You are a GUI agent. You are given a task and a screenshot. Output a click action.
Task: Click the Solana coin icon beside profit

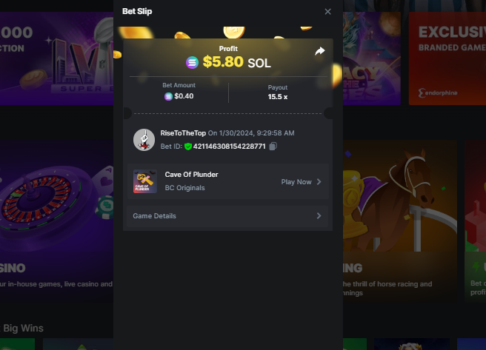(192, 62)
